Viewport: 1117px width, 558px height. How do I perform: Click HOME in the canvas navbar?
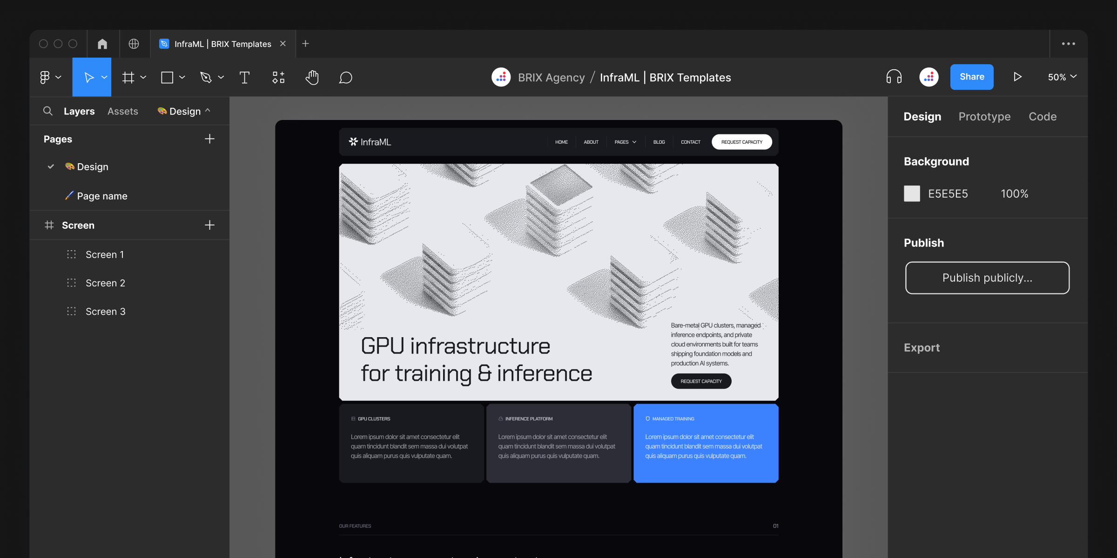coord(561,142)
